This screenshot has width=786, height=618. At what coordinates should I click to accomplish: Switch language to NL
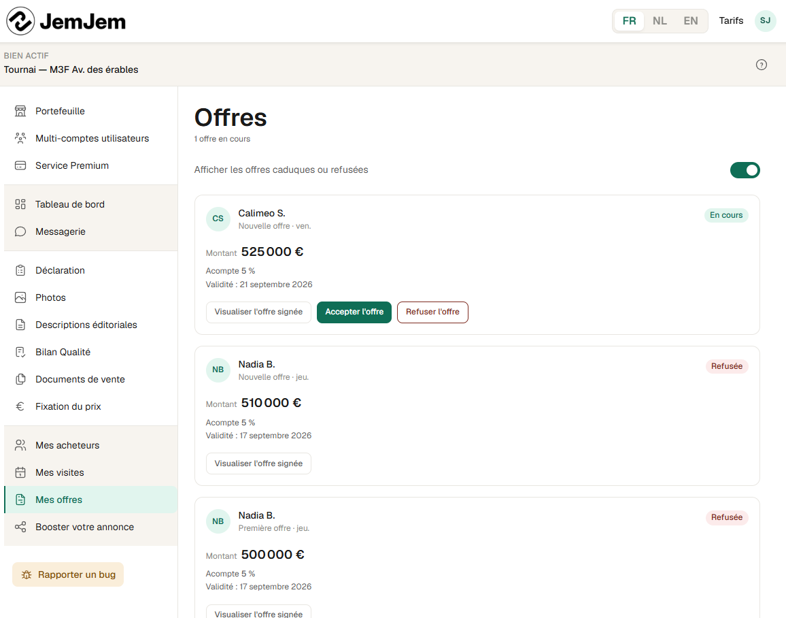[x=660, y=21]
